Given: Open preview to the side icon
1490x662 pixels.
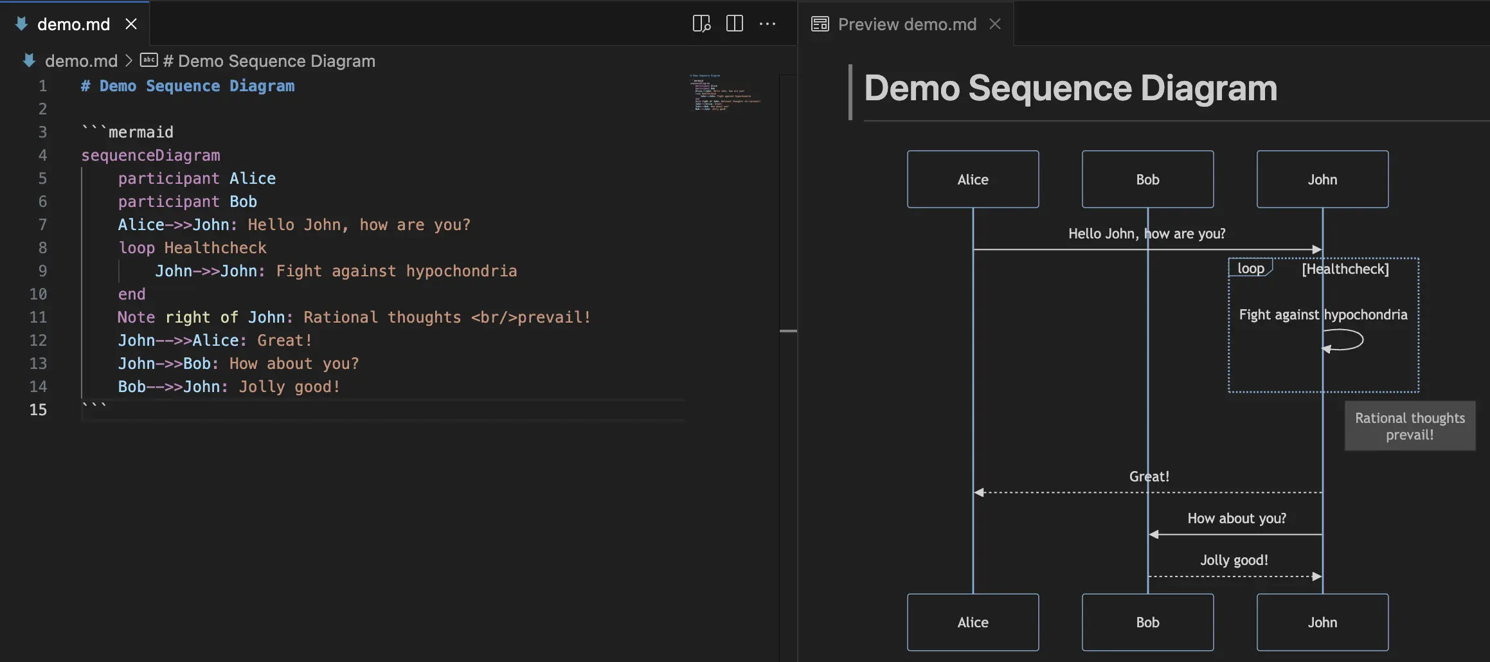Looking at the screenshot, I should (701, 24).
